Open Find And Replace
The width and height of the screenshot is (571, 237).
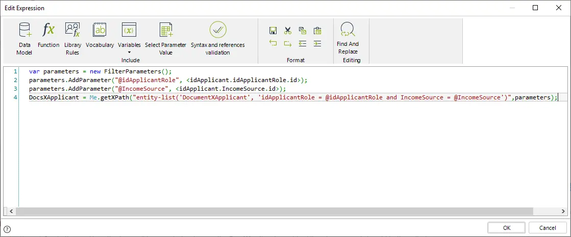[x=348, y=39]
